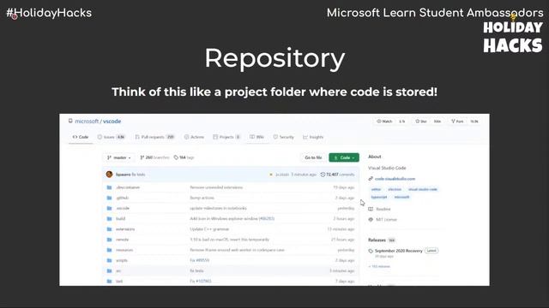Open the Security tab
Viewport: 549px width, 308px height.
(284, 137)
